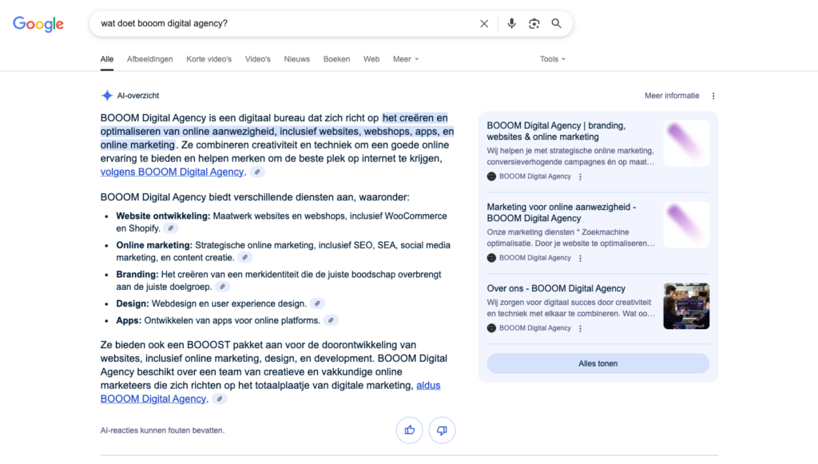Click the 'Wij zorgen voor digitaal succes' snippet
This screenshot has width=818, height=464.
570,308
